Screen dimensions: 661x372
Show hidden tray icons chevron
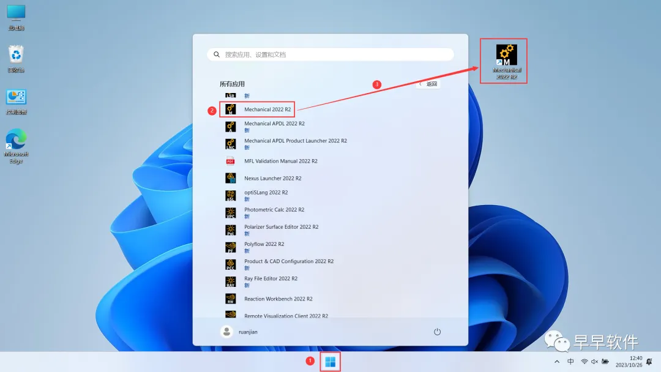point(557,362)
